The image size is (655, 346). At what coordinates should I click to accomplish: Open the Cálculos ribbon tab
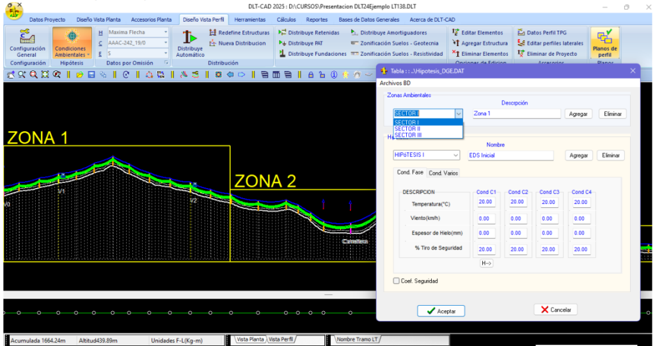click(286, 20)
